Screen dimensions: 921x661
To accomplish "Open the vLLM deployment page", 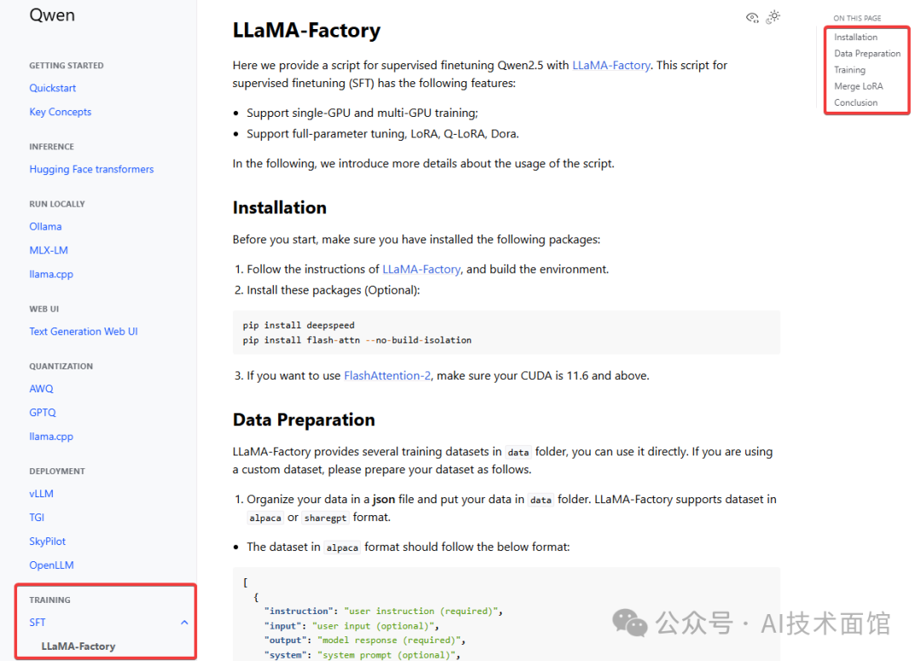I will 41,494.
